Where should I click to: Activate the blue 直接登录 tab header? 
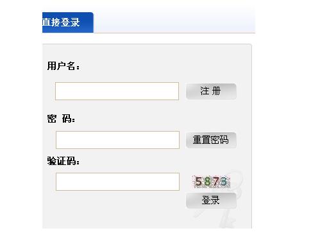click(x=68, y=22)
